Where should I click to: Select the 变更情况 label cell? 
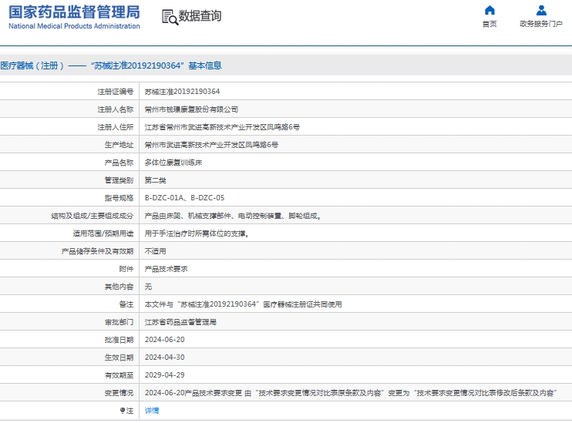[x=119, y=393]
